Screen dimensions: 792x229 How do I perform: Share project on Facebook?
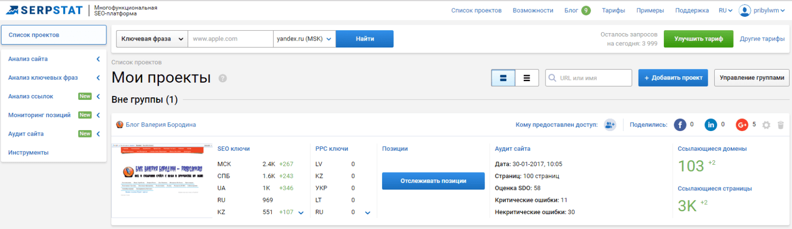pos(680,125)
